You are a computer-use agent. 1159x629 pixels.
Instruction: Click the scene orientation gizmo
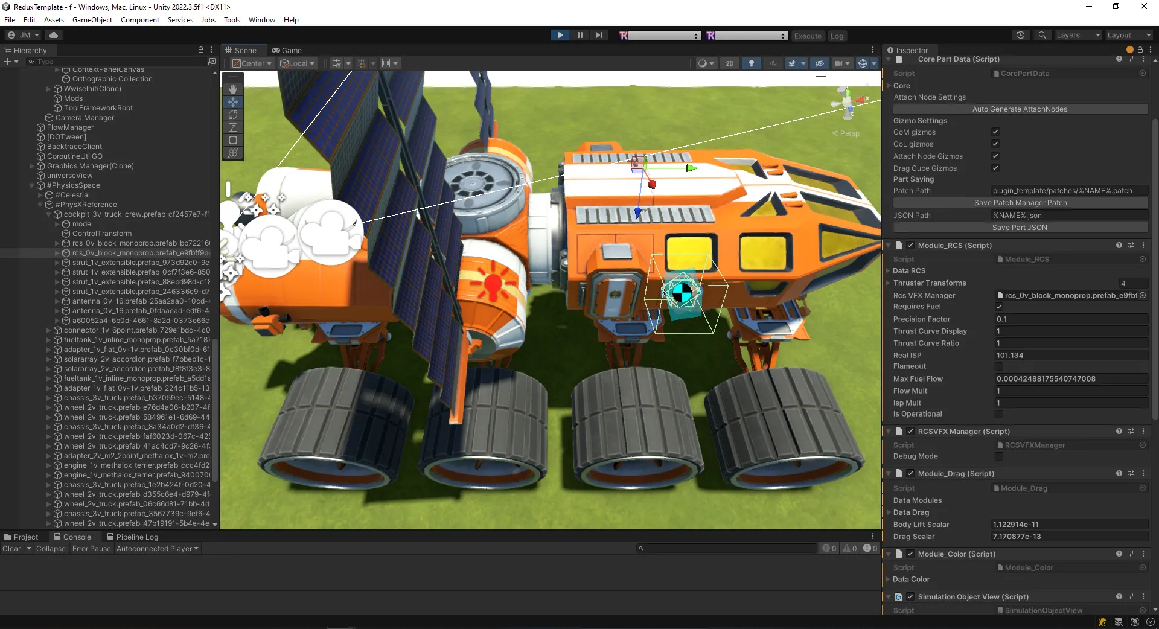(848, 103)
